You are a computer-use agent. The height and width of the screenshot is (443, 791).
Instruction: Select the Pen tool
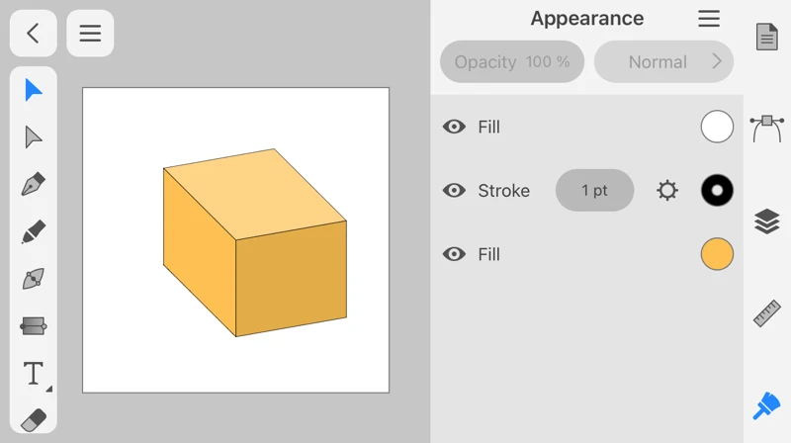click(x=34, y=185)
